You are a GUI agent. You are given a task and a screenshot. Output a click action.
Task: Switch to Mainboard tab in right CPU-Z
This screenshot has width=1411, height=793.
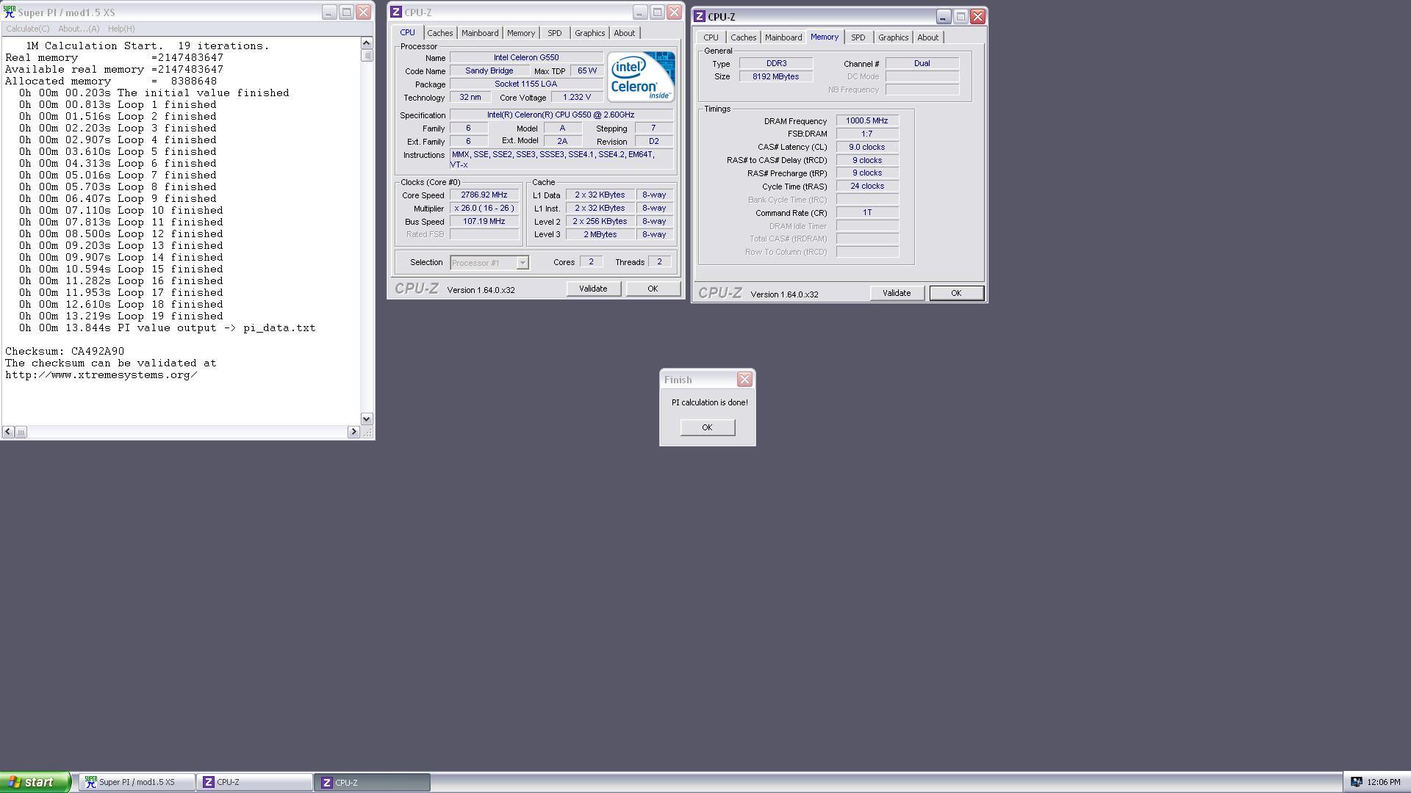coord(783,37)
